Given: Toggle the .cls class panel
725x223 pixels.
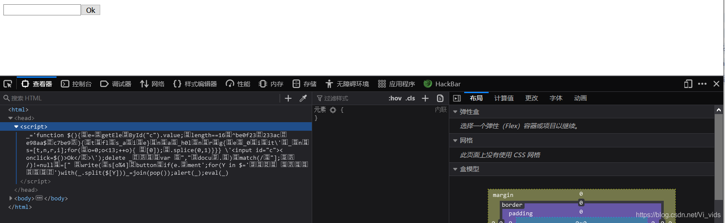Looking at the screenshot, I should coord(410,98).
